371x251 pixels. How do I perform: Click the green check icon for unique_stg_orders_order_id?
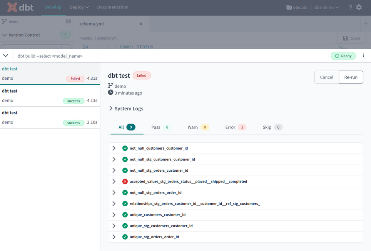click(125, 237)
